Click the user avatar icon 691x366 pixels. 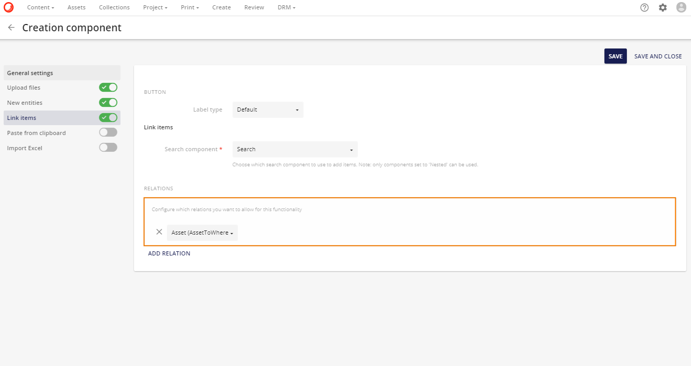pos(681,7)
